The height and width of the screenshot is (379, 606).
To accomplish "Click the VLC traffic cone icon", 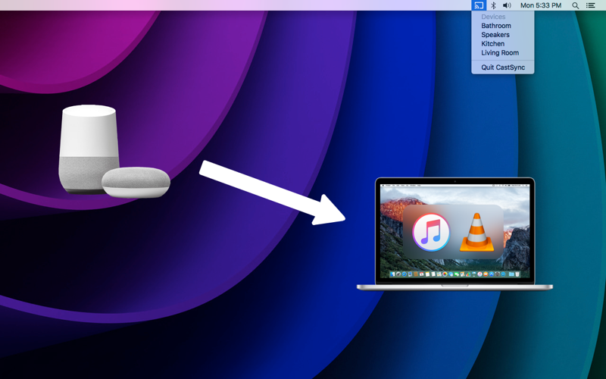I will pos(477,233).
